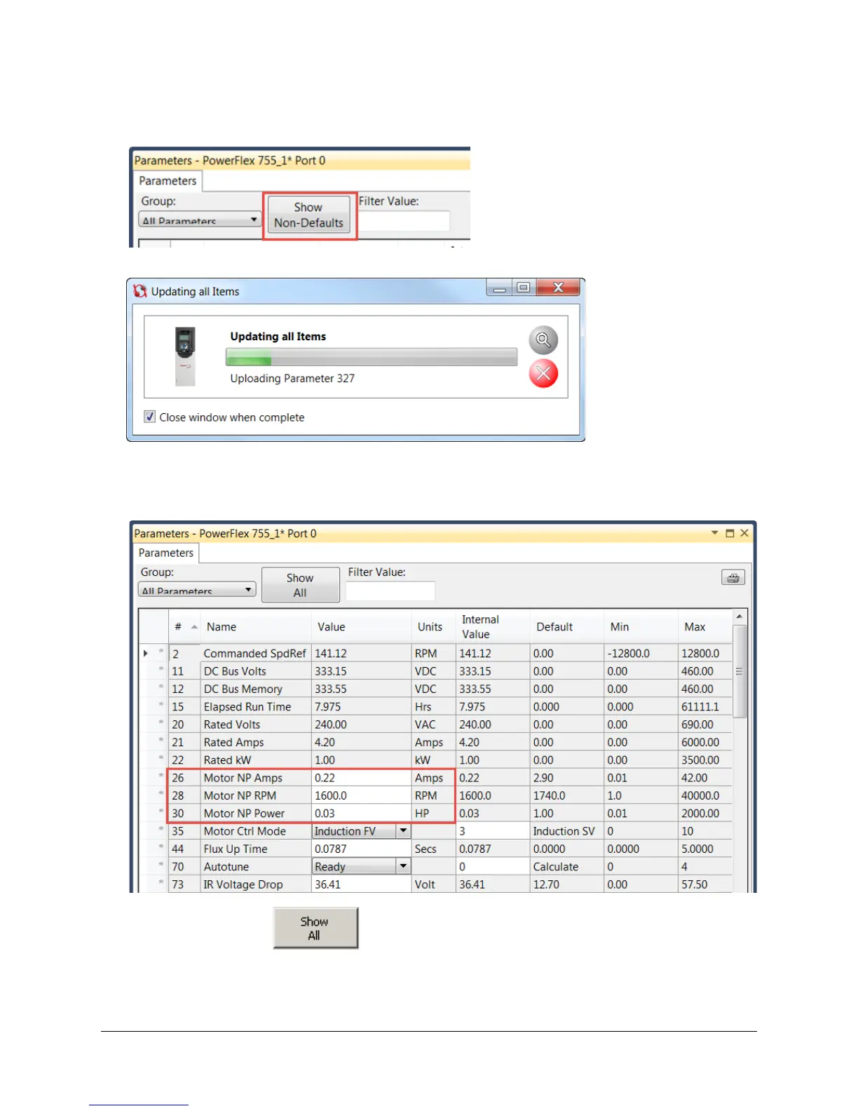858x1111 pixels.
Task: Focus Filter Value field beside Show All
Action: [x=390, y=591]
